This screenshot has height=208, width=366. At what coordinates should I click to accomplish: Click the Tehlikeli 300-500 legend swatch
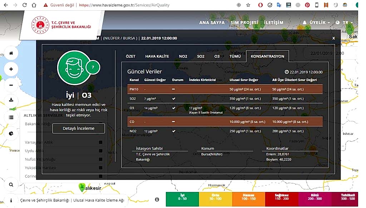tap(345, 199)
